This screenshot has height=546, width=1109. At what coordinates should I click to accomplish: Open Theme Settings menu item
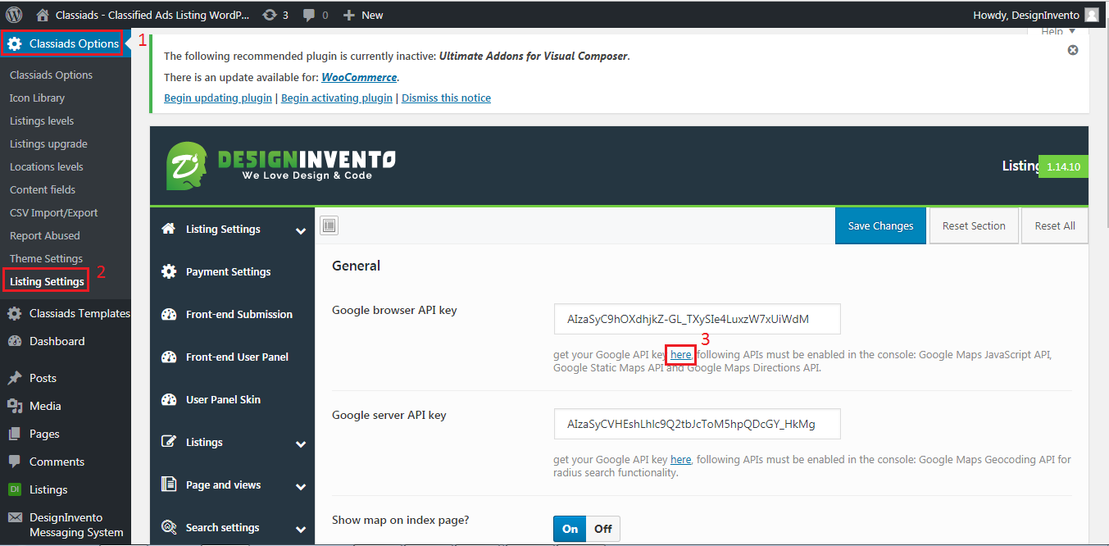click(46, 258)
